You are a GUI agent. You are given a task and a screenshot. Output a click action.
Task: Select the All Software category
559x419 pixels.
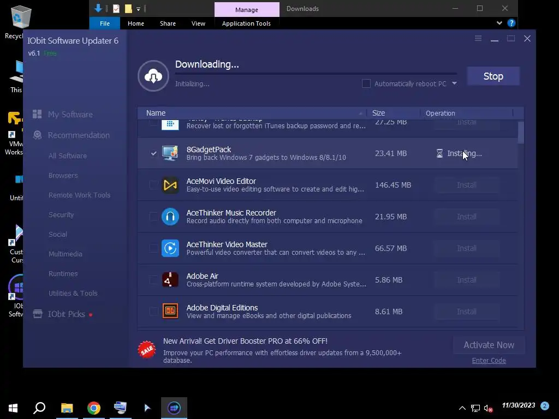click(68, 155)
